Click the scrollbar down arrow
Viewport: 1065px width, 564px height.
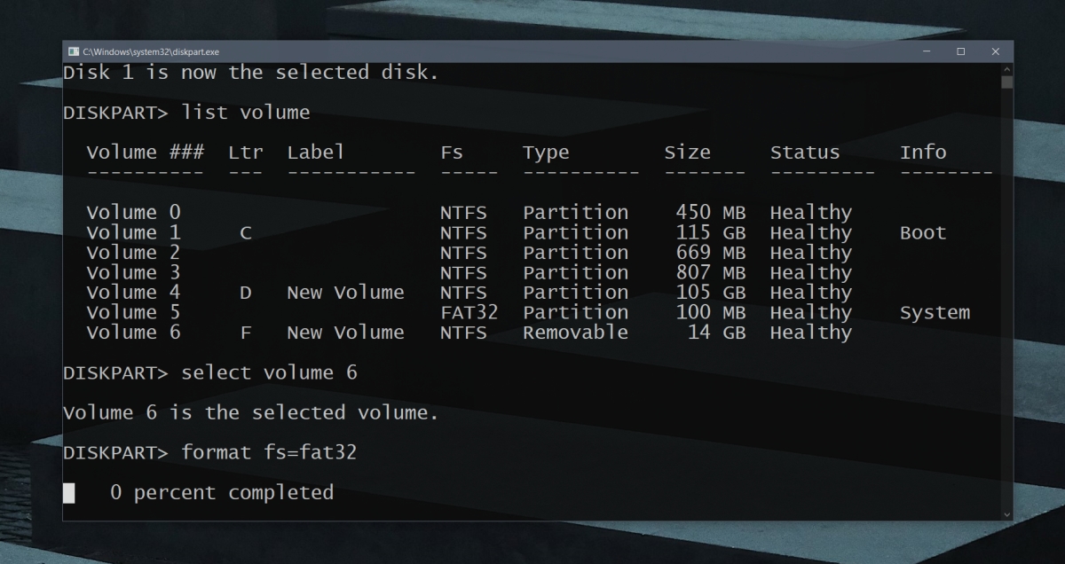[1006, 513]
